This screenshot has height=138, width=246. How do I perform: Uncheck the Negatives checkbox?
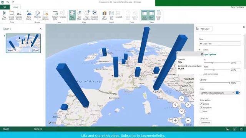click(x=201, y=107)
